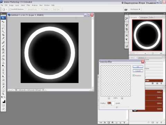The image size is (166, 125).
Task: Confirm Gaussian Blur with OK button
Action: pos(138,67)
